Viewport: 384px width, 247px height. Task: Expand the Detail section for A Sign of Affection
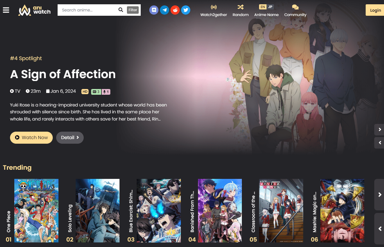point(70,138)
